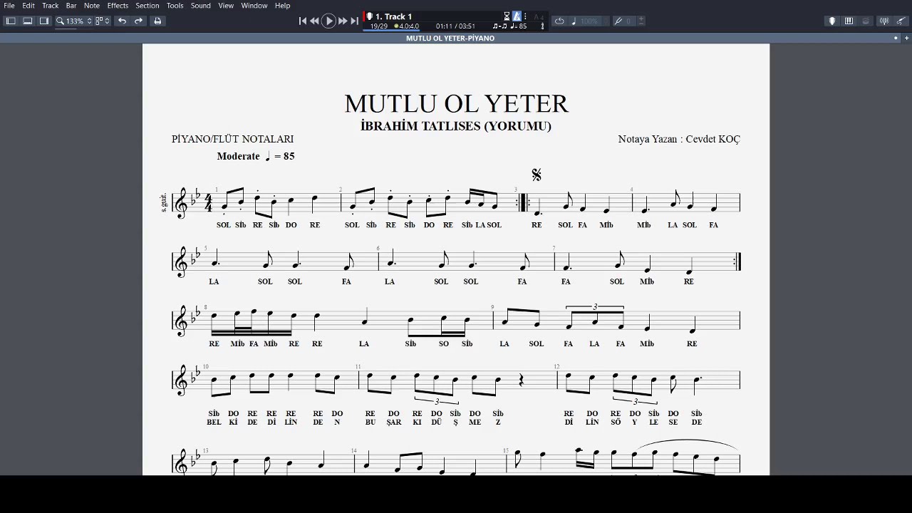Viewport: 912px width, 513px height.
Task: Click the Notaya Yazan : Cevdet KOÇ credit
Action: pyautogui.click(x=679, y=139)
